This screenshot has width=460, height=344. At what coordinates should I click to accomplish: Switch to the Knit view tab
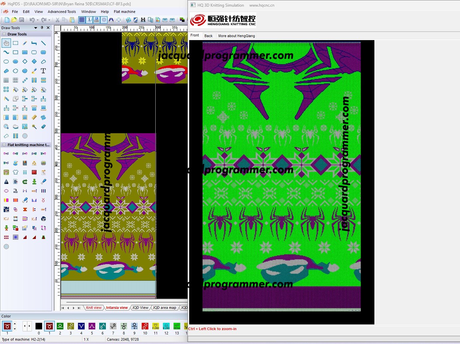94,308
